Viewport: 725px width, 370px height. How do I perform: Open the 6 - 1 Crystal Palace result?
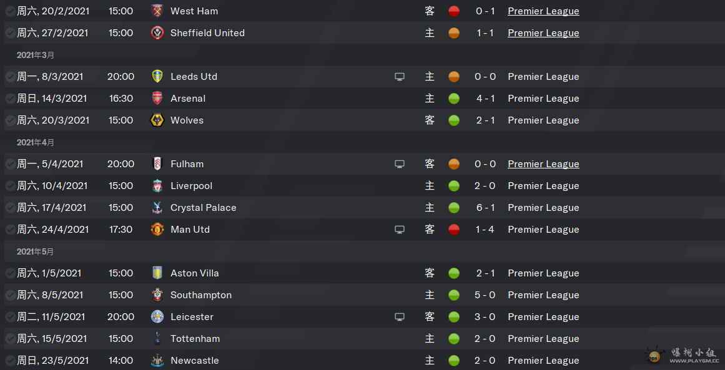(485, 208)
